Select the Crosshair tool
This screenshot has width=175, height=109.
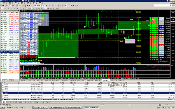click(x=5, y=8)
